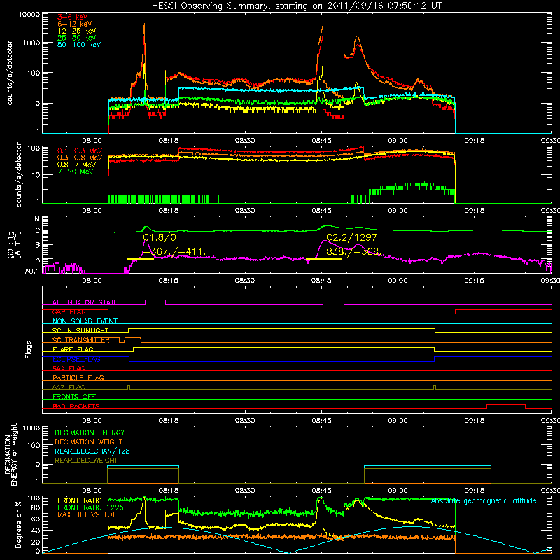560x560 pixels.
Task: Select the Degrees or % axis label
Action: click(19, 524)
